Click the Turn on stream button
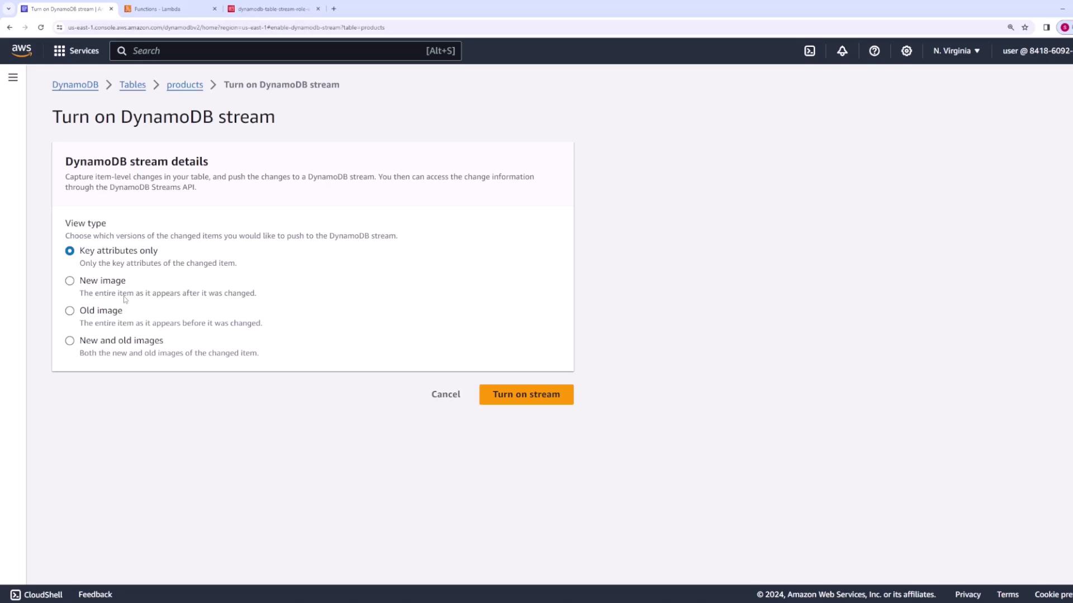This screenshot has width=1073, height=603. pyautogui.click(x=526, y=394)
